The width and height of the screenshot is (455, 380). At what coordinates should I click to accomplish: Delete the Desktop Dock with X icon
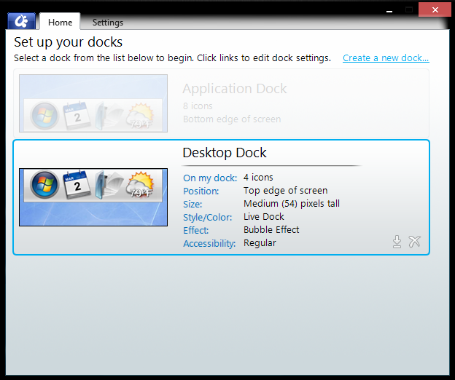[414, 242]
